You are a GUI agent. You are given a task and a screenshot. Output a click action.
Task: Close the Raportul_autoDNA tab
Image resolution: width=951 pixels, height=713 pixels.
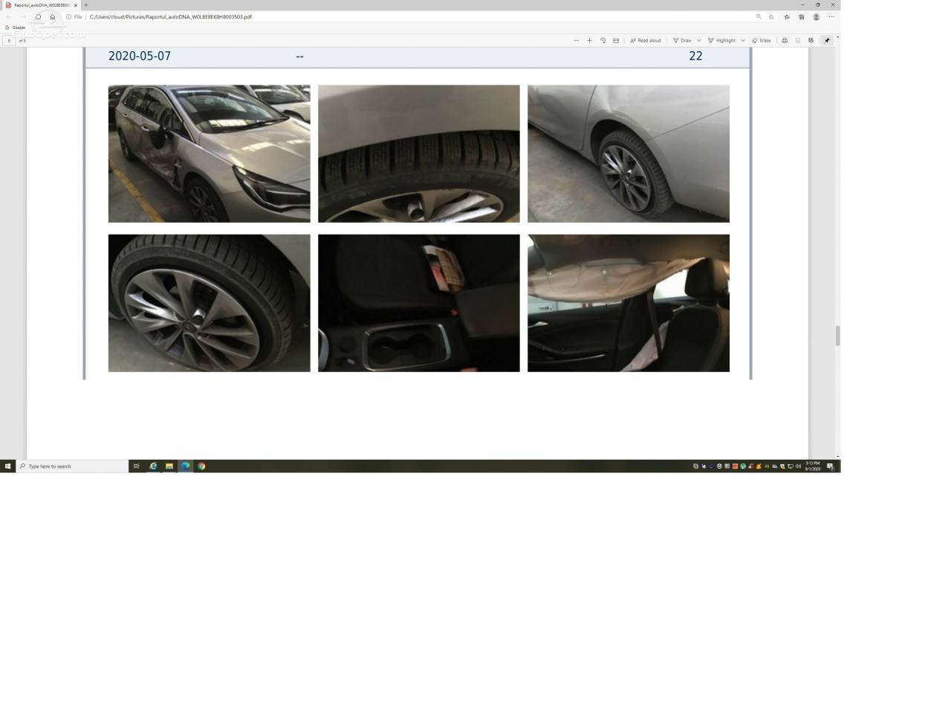click(75, 5)
